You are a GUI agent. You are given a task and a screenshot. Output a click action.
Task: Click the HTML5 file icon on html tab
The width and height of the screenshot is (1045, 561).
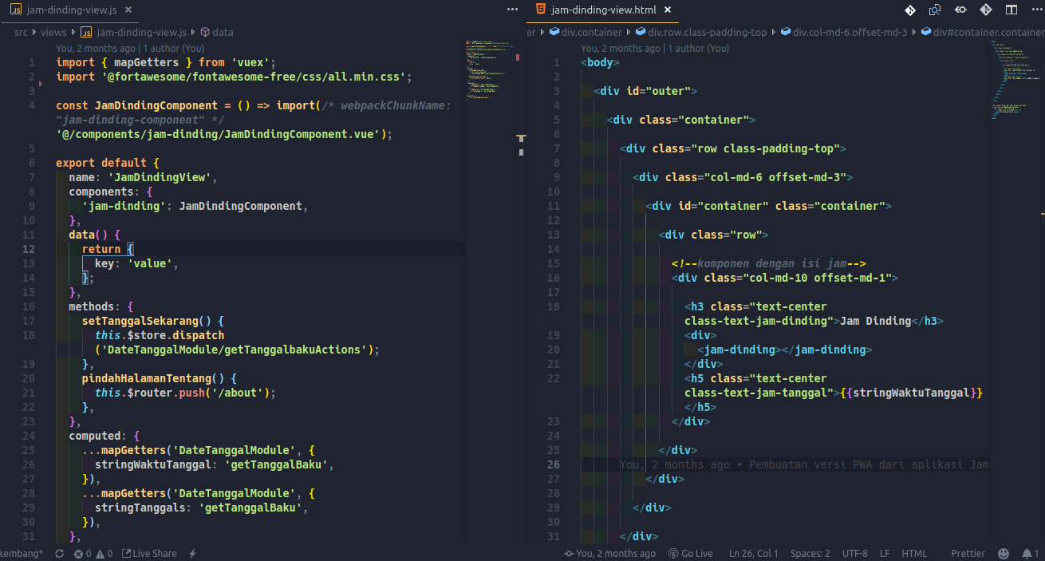[541, 10]
